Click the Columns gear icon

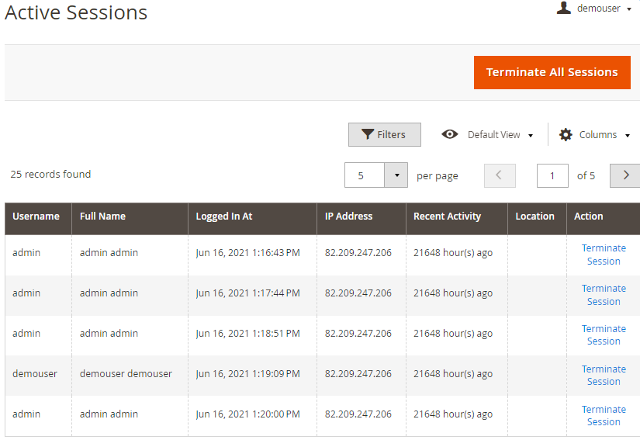[x=566, y=135]
